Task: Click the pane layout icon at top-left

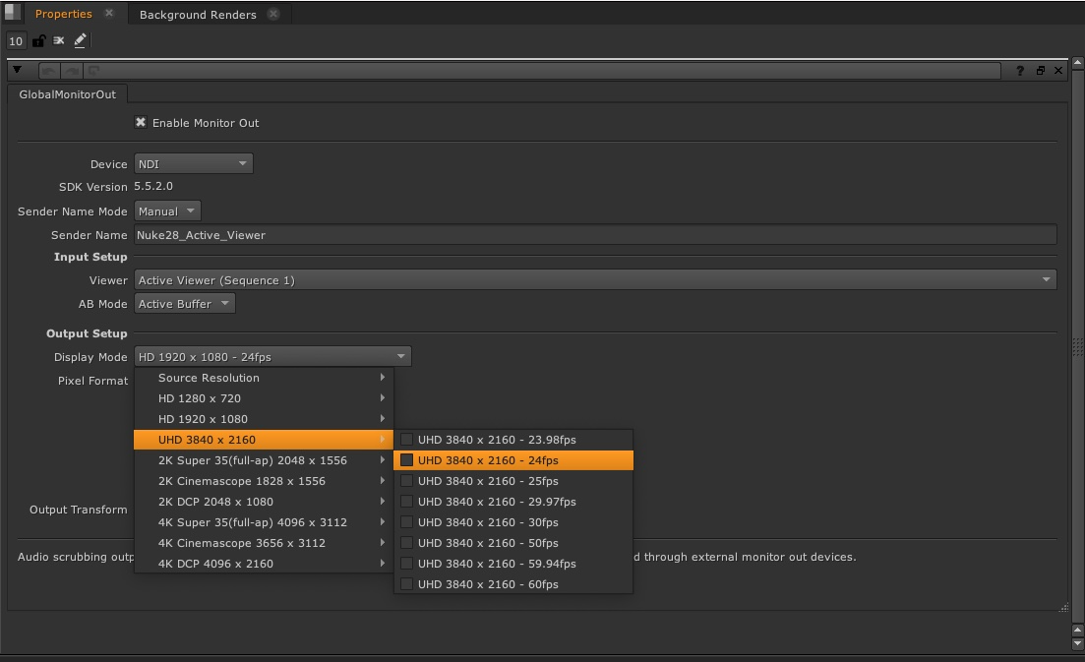Action: coord(12,13)
